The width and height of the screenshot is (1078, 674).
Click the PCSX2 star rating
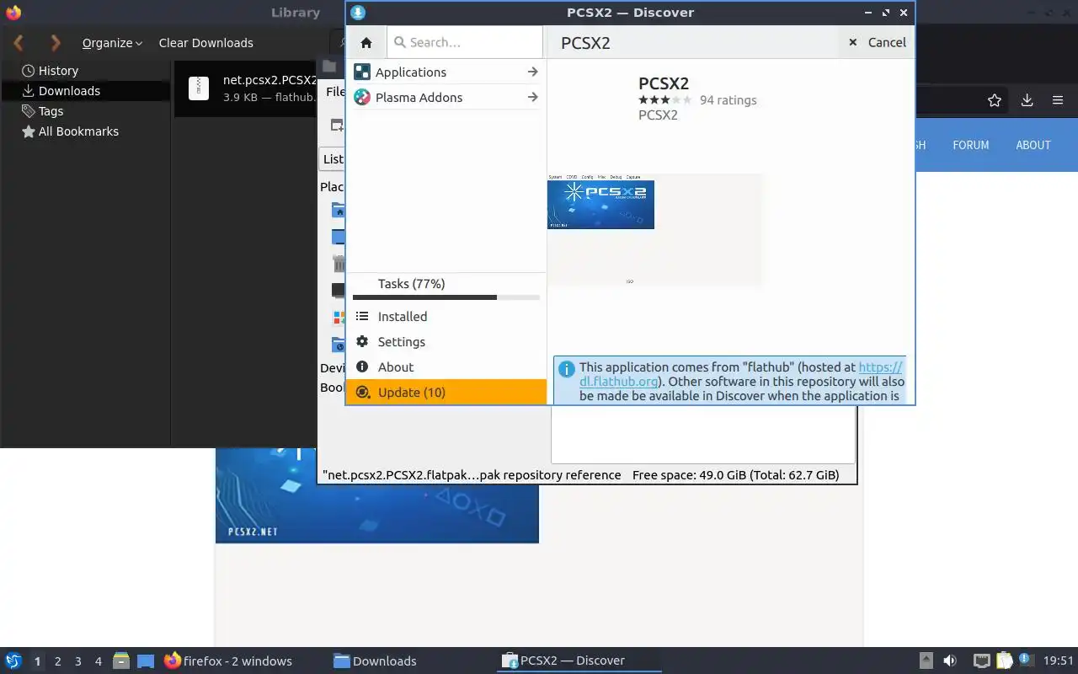[665, 99]
